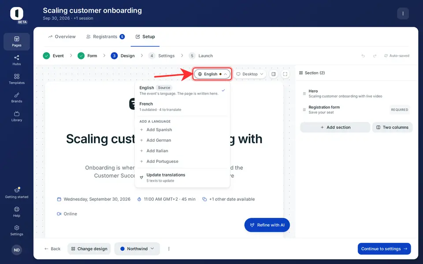The height and width of the screenshot is (264, 423).
Task: Click the calendar icon by the date
Action: point(59,199)
